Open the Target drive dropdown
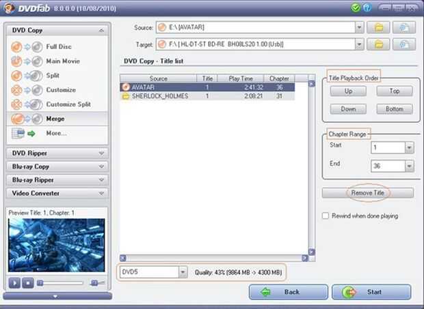424x309 pixels. [359, 44]
